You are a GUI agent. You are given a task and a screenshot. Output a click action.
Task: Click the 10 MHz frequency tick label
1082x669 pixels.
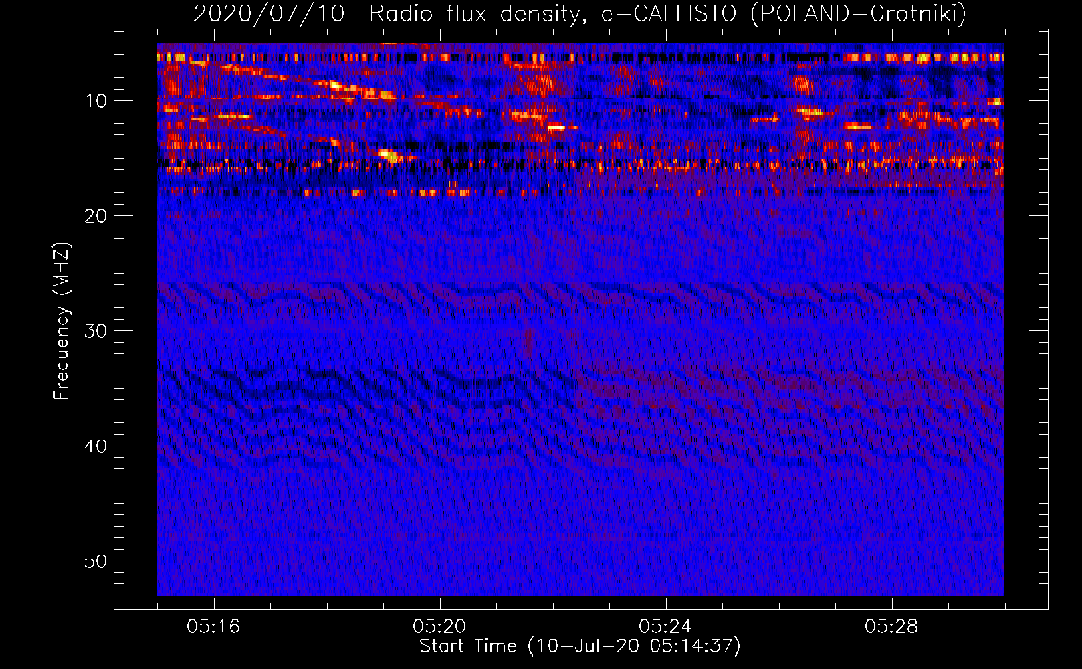96,101
